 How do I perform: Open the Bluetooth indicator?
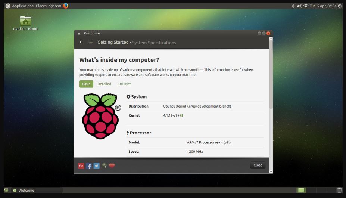tap(293, 6)
